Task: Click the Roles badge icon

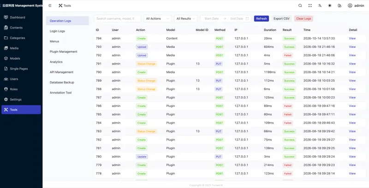Action: pyautogui.click(x=6, y=89)
